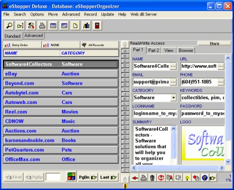The height and width of the screenshot is (190, 234).
Task: Click the red left arrow icon
Action: pos(135,178)
